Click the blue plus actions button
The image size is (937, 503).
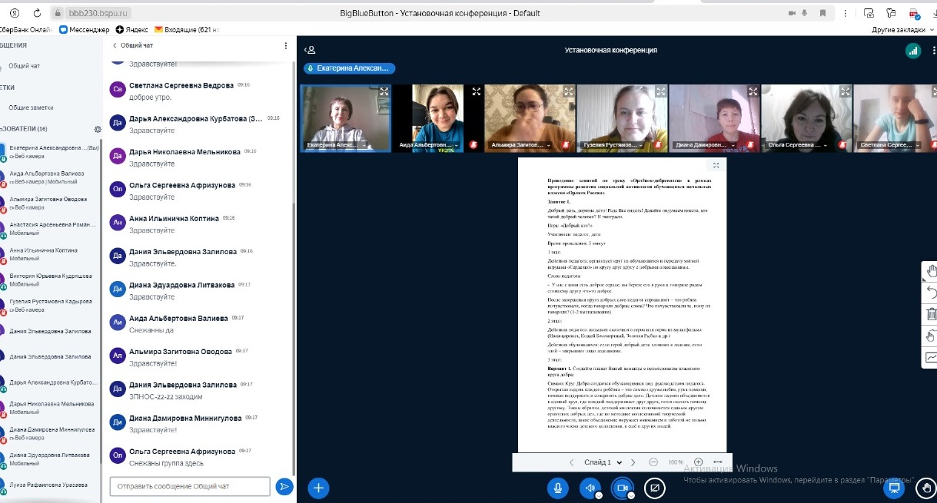coord(318,487)
